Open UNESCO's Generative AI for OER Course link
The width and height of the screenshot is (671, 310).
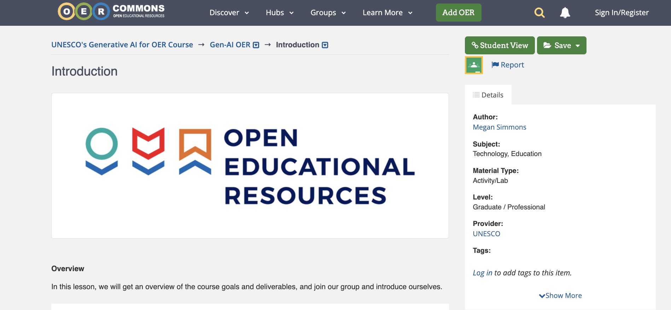(x=122, y=45)
